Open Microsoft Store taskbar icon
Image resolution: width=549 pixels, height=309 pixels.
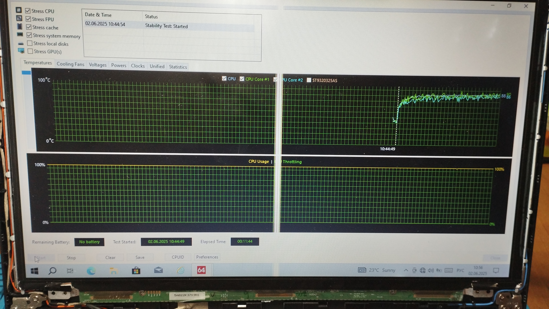pyautogui.click(x=136, y=271)
